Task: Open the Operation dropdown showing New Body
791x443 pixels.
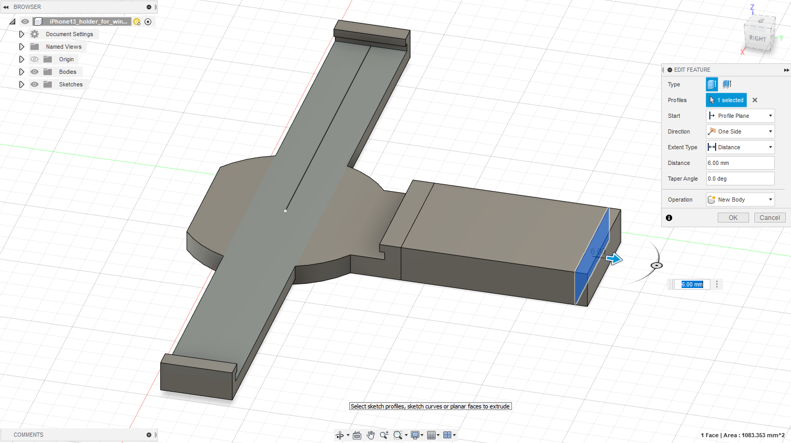Action: click(x=740, y=200)
